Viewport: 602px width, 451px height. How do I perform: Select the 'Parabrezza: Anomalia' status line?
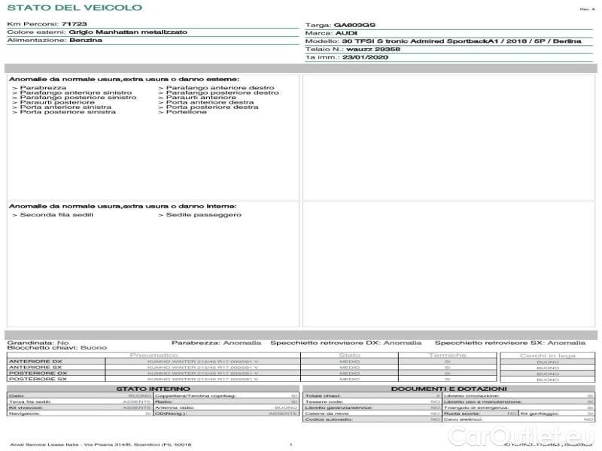coord(216,343)
